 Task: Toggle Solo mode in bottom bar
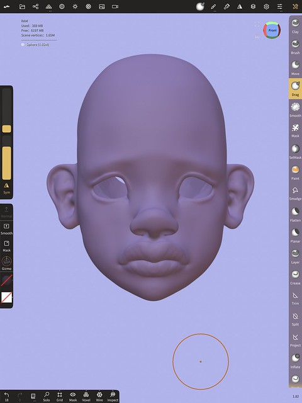(47, 396)
